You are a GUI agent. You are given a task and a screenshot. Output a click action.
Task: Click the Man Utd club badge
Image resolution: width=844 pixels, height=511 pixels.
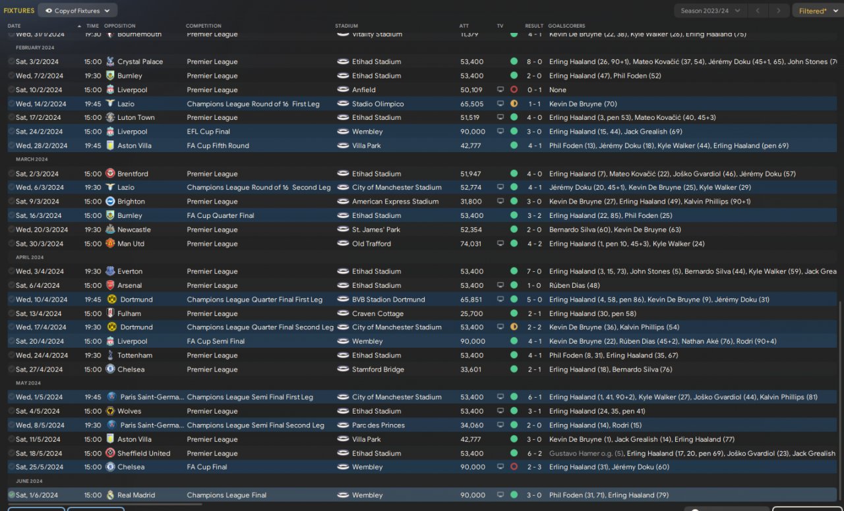coord(110,244)
